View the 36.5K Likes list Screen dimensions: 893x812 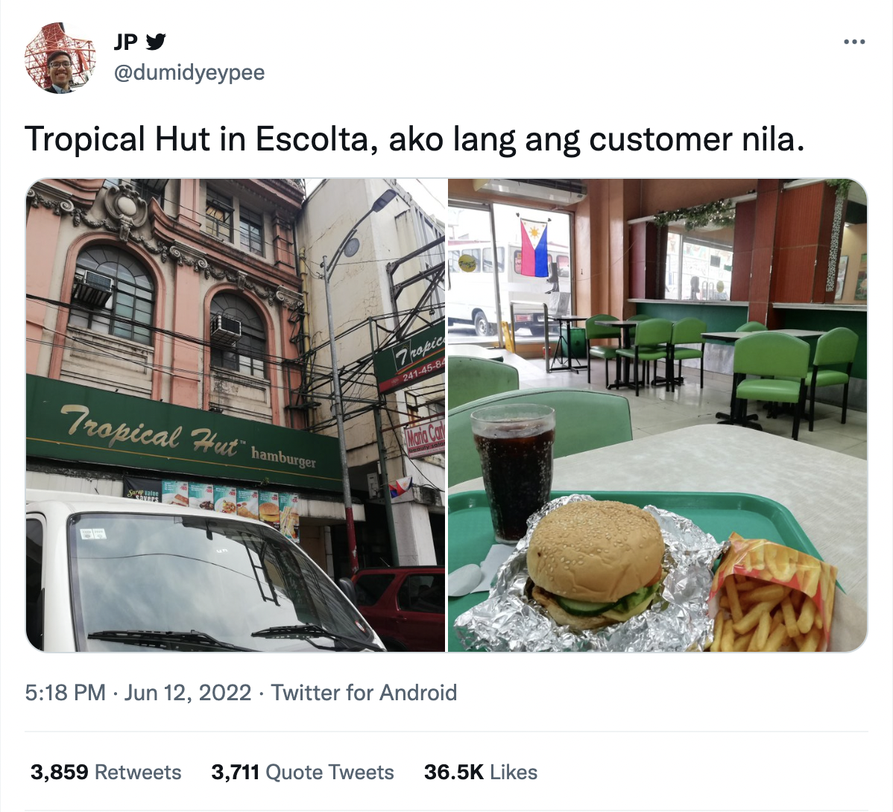point(481,773)
